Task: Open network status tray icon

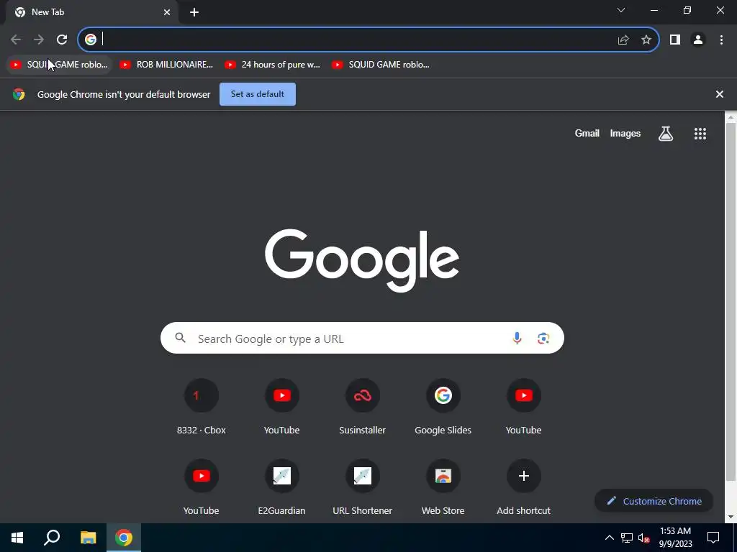Action: point(627,538)
